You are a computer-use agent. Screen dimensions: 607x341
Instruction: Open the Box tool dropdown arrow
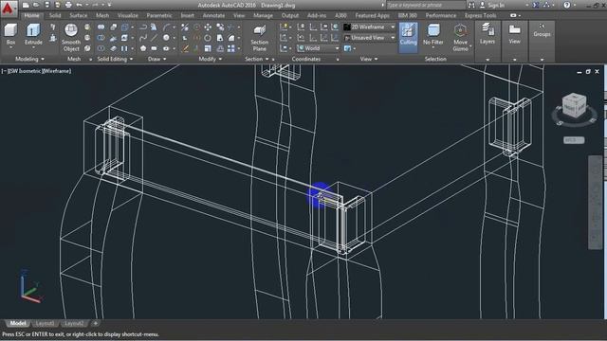tap(10, 47)
